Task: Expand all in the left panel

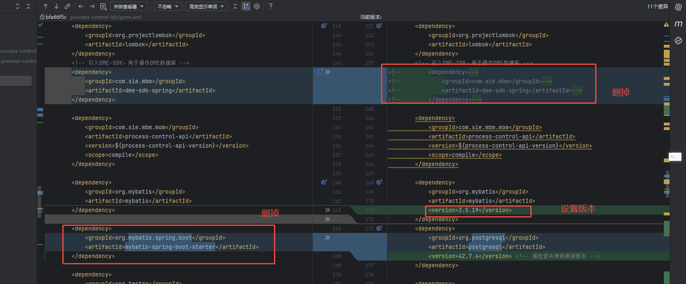Action: click(18, 6)
